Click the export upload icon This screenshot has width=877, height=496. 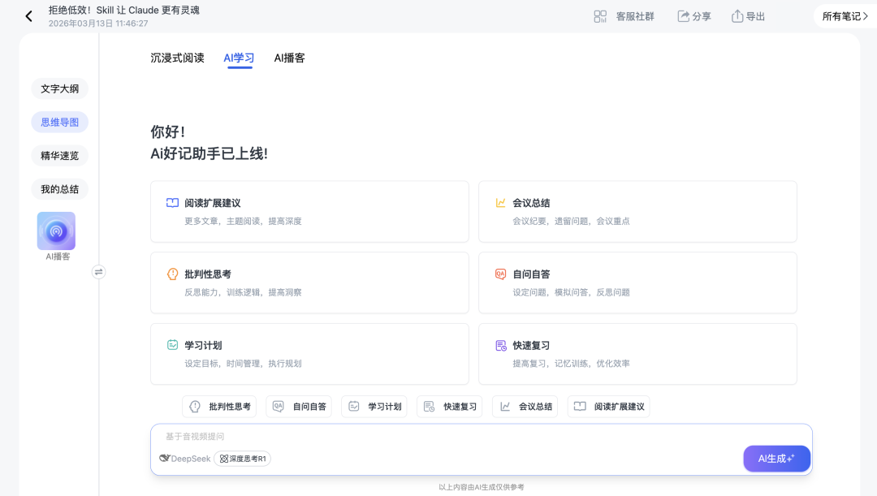tap(737, 16)
